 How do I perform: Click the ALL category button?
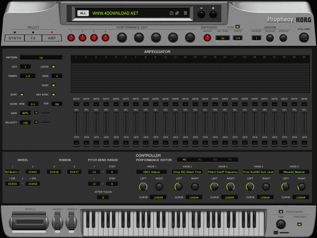(x=83, y=13)
